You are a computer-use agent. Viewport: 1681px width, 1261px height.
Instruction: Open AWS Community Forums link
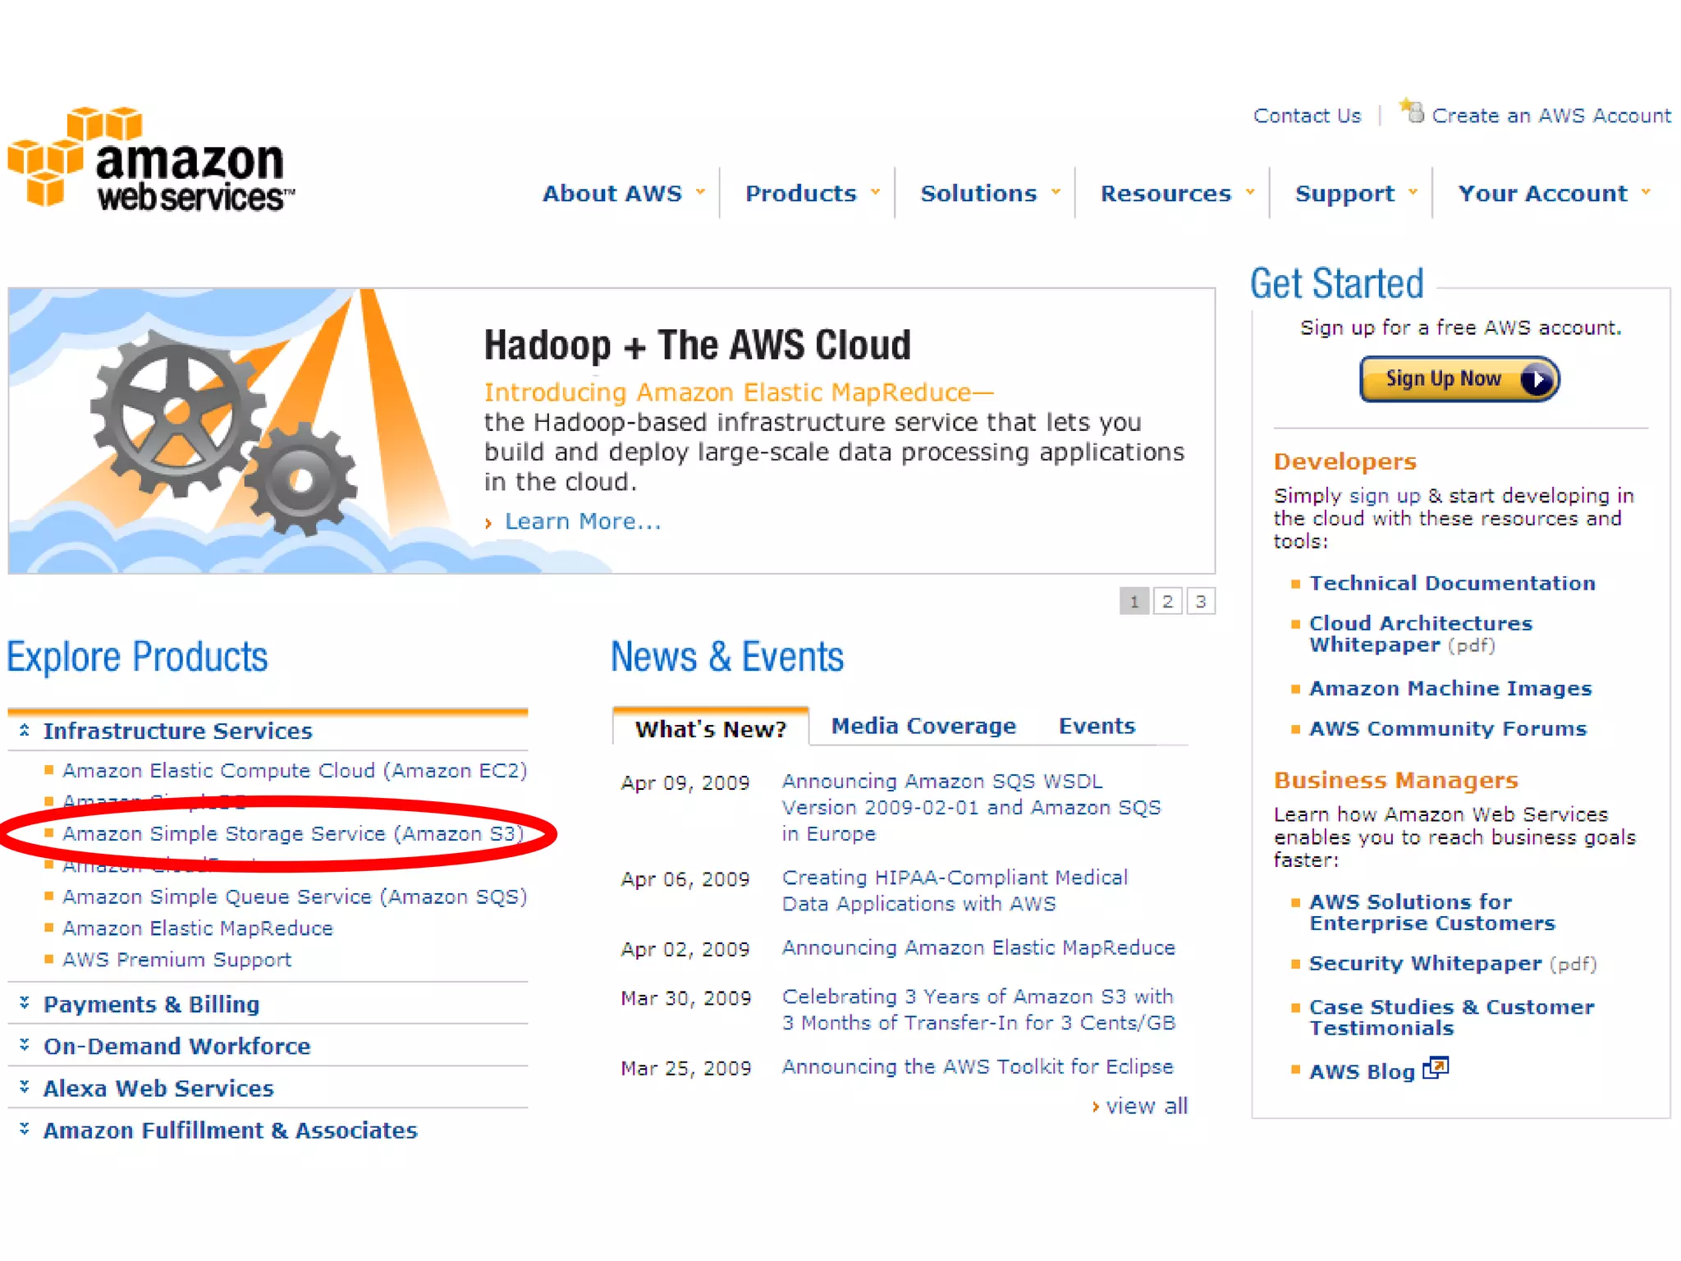(1448, 728)
